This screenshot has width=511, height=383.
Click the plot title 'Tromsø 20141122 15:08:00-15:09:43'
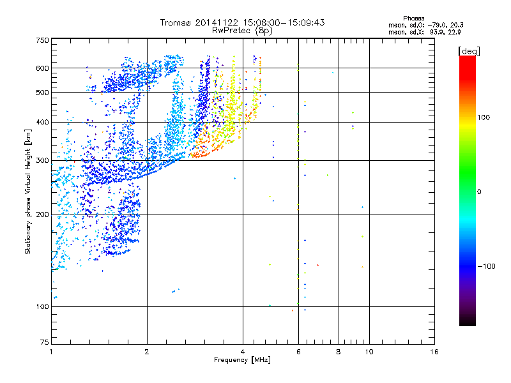click(242, 22)
